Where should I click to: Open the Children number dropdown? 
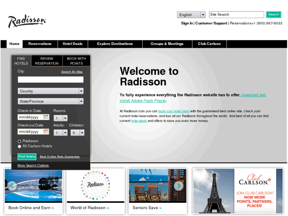(x=77, y=132)
